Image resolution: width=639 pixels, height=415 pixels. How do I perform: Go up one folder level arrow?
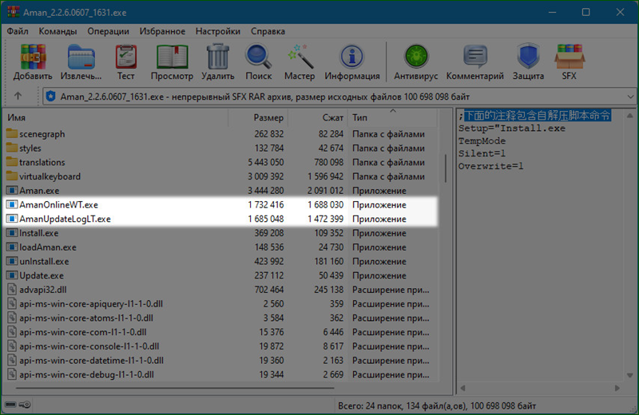coord(18,97)
